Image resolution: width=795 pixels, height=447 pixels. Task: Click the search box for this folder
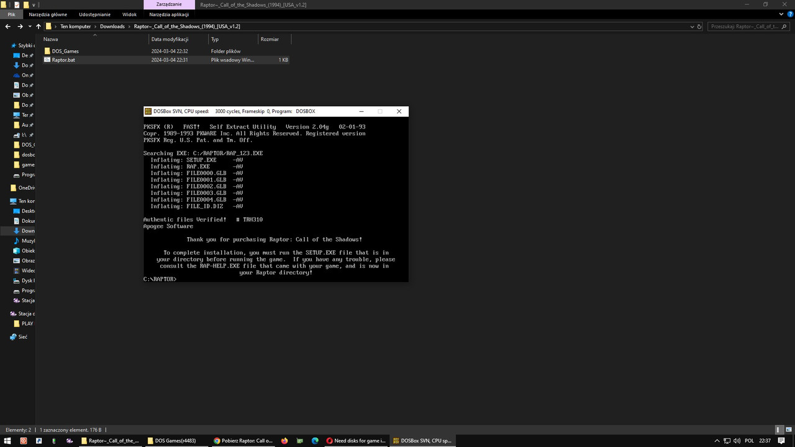click(x=750, y=27)
